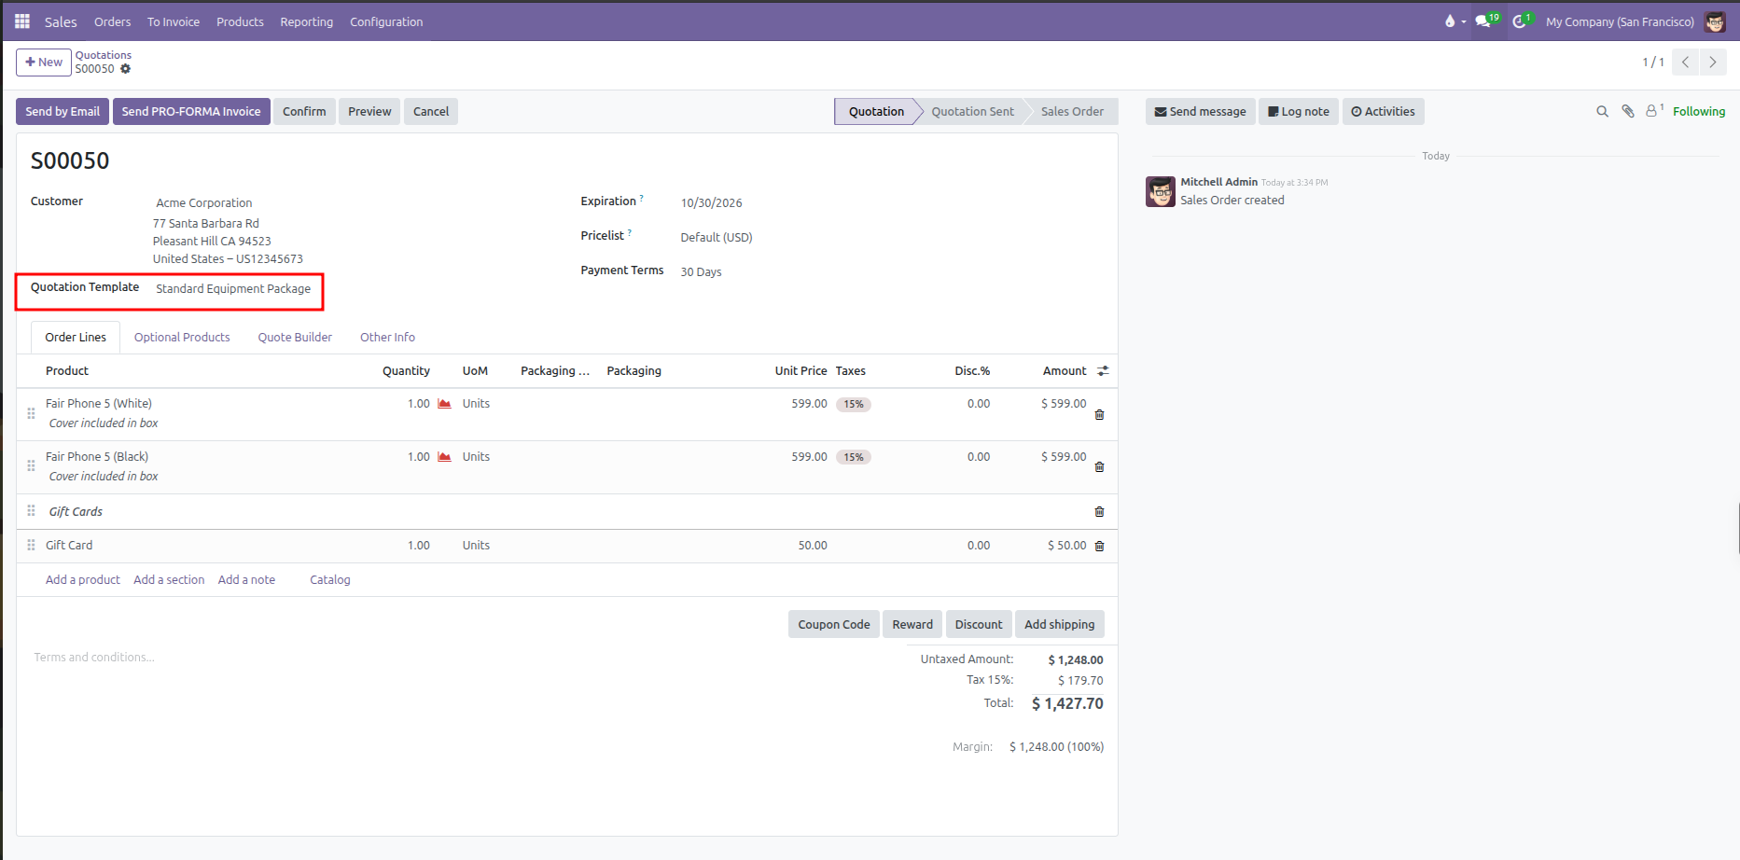The height and width of the screenshot is (860, 1740).
Task: Delete the Fair Phone 5 (White) line
Action: pyautogui.click(x=1099, y=415)
